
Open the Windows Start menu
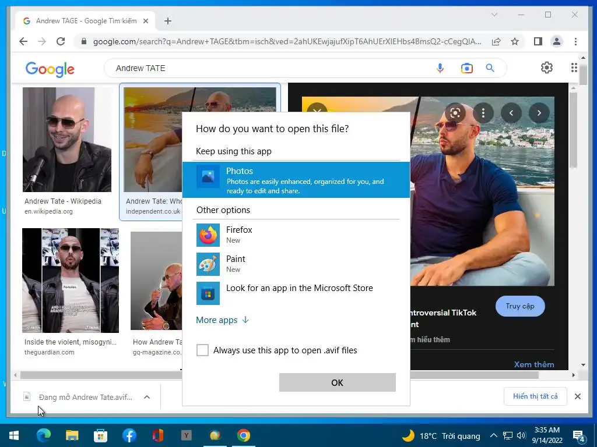pyautogui.click(x=14, y=435)
